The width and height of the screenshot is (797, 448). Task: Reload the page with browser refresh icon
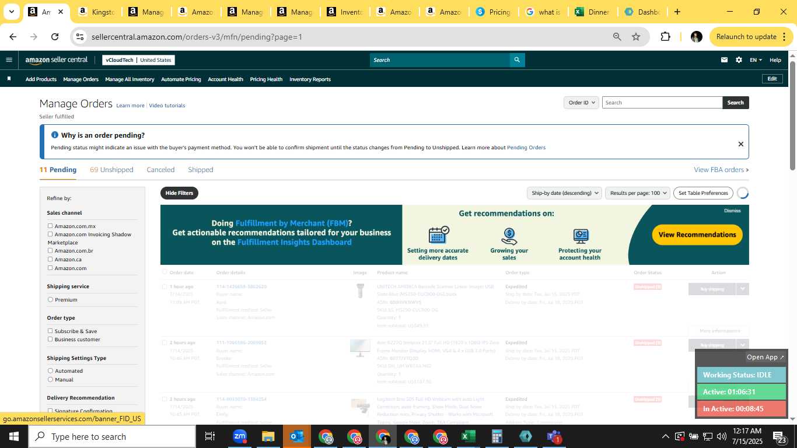[55, 37]
